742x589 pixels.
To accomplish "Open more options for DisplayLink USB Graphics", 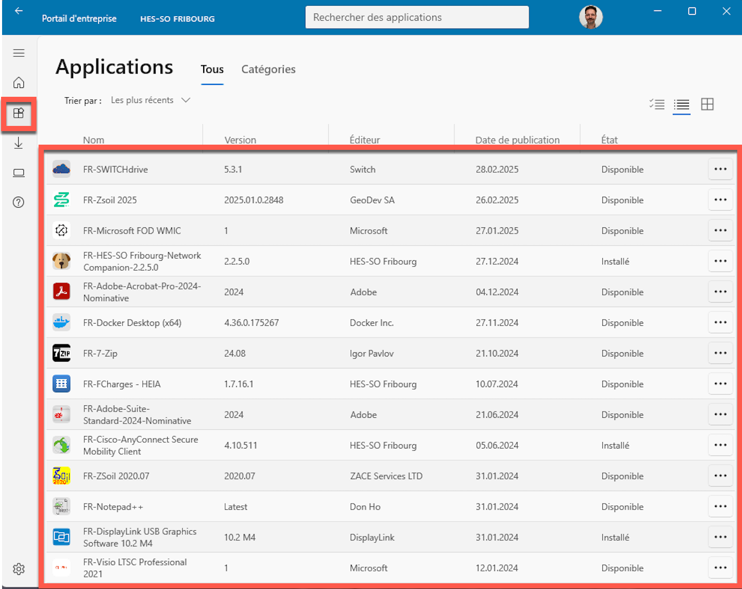I will 721,537.
